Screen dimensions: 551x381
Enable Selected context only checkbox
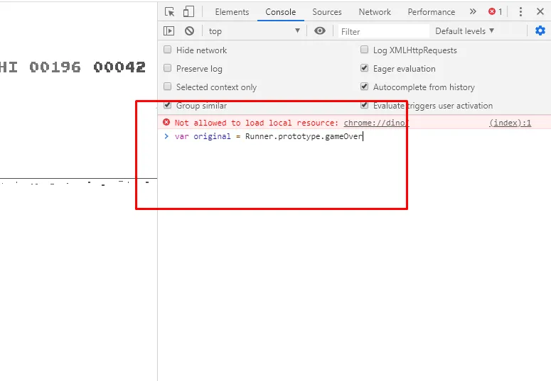[168, 87]
